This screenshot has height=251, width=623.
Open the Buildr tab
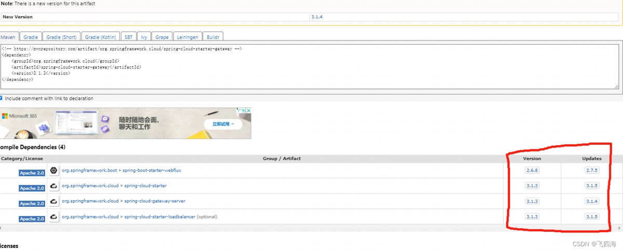[x=213, y=37]
